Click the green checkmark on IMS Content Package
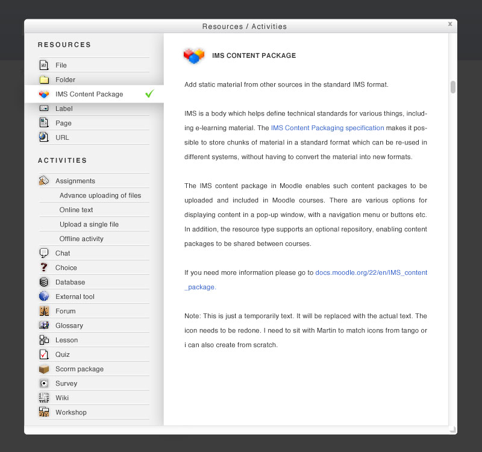Image resolution: width=482 pixels, height=452 pixels. [x=149, y=93]
